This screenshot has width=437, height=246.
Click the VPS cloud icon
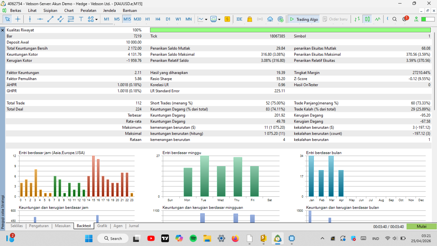[270, 19]
